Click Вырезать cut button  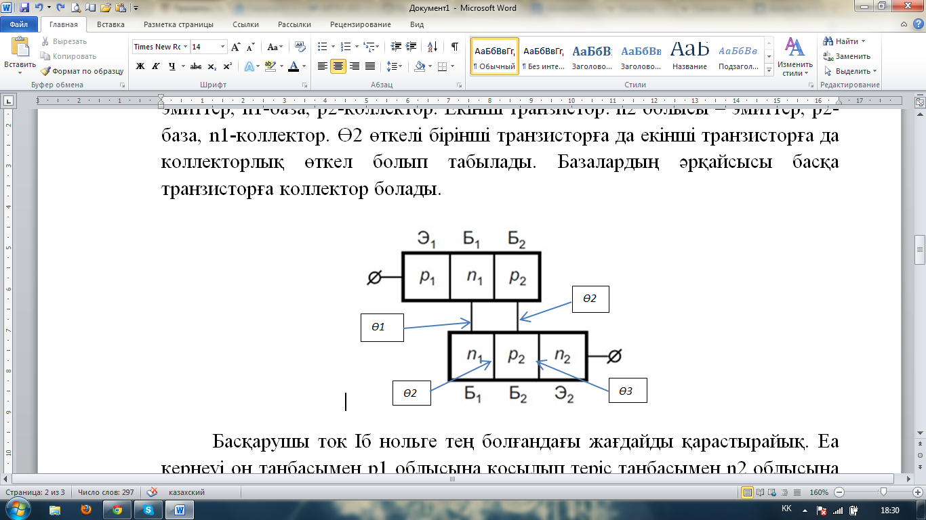(x=63, y=41)
